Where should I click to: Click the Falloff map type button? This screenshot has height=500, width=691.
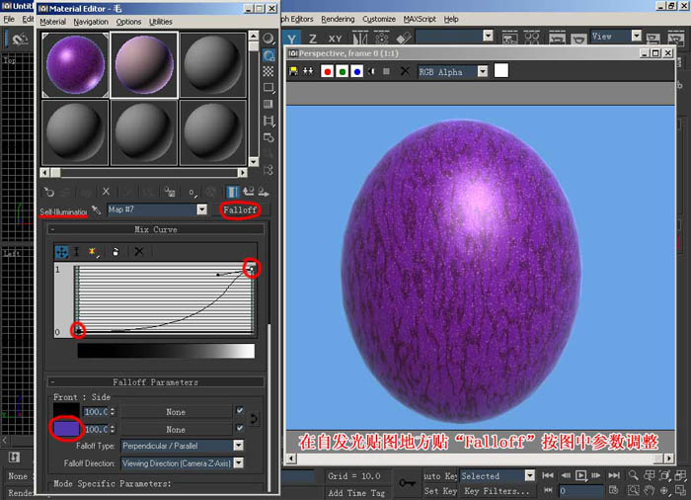point(241,210)
